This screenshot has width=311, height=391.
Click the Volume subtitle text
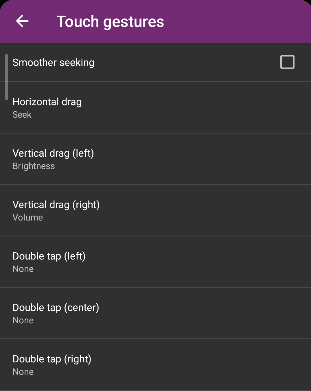pyautogui.click(x=27, y=217)
